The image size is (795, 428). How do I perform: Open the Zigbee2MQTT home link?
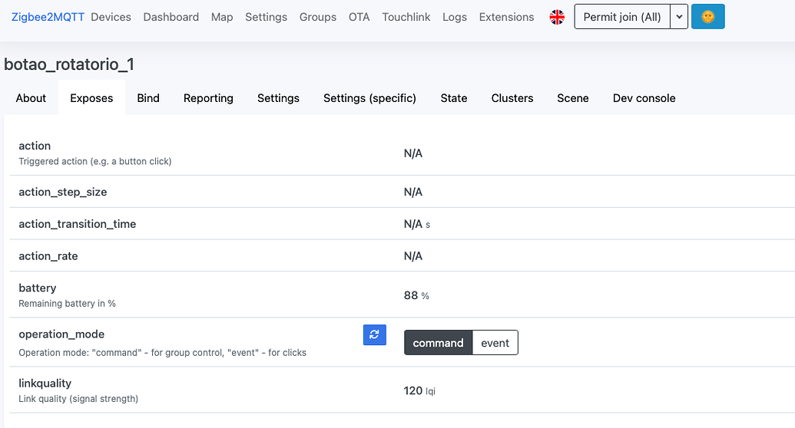point(48,17)
